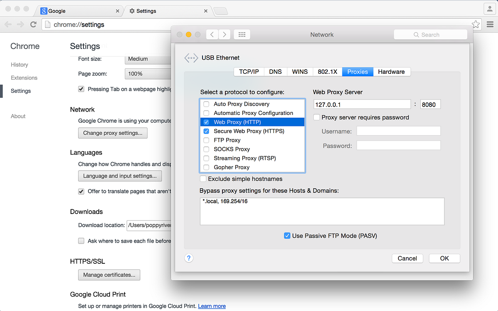Show all preferences with the grid icon

pyautogui.click(x=242, y=35)
